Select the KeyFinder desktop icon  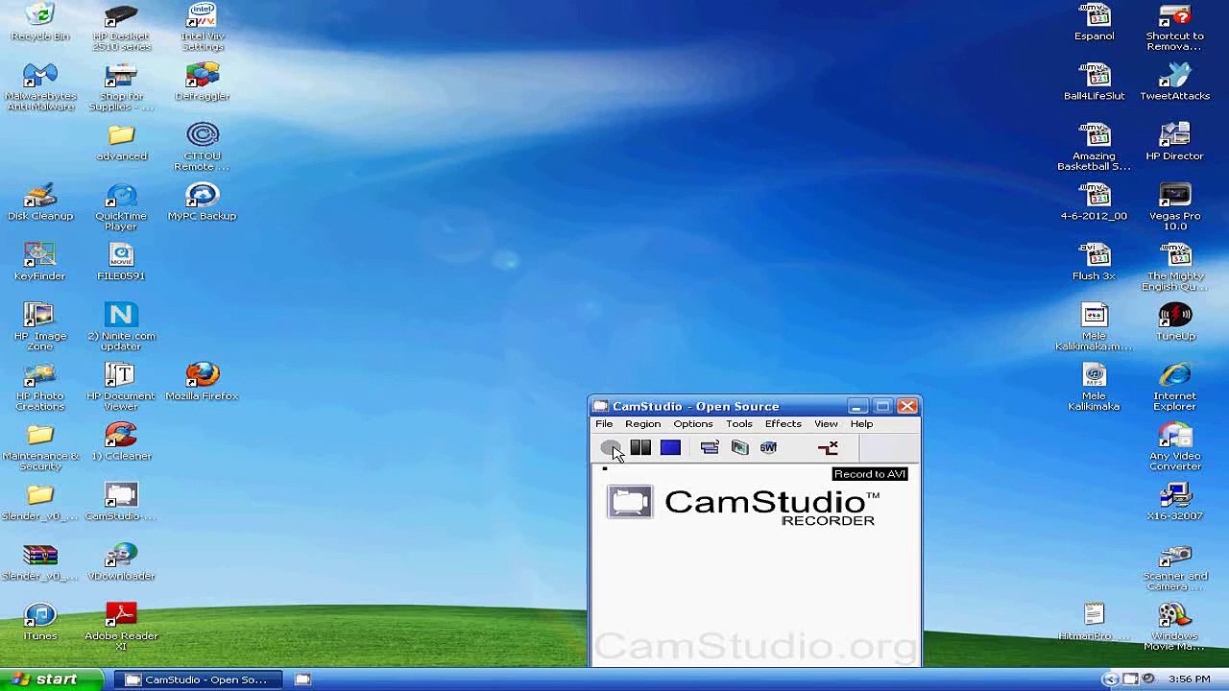[x=40, y=262]
